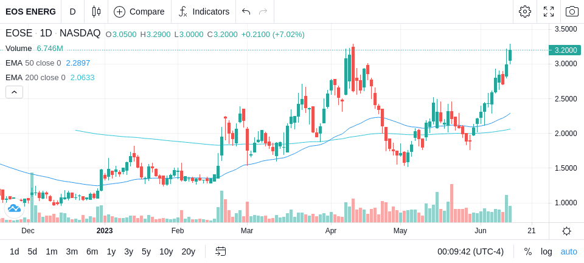Click the TradingView logo badge
Screen dimensions: 584x263
tap(14, 208)
